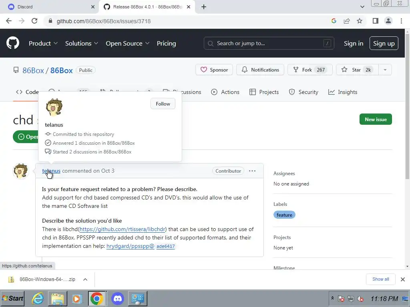Click the Sign up button
Viewport: 410px width, 307px height.
coord(384,43)
